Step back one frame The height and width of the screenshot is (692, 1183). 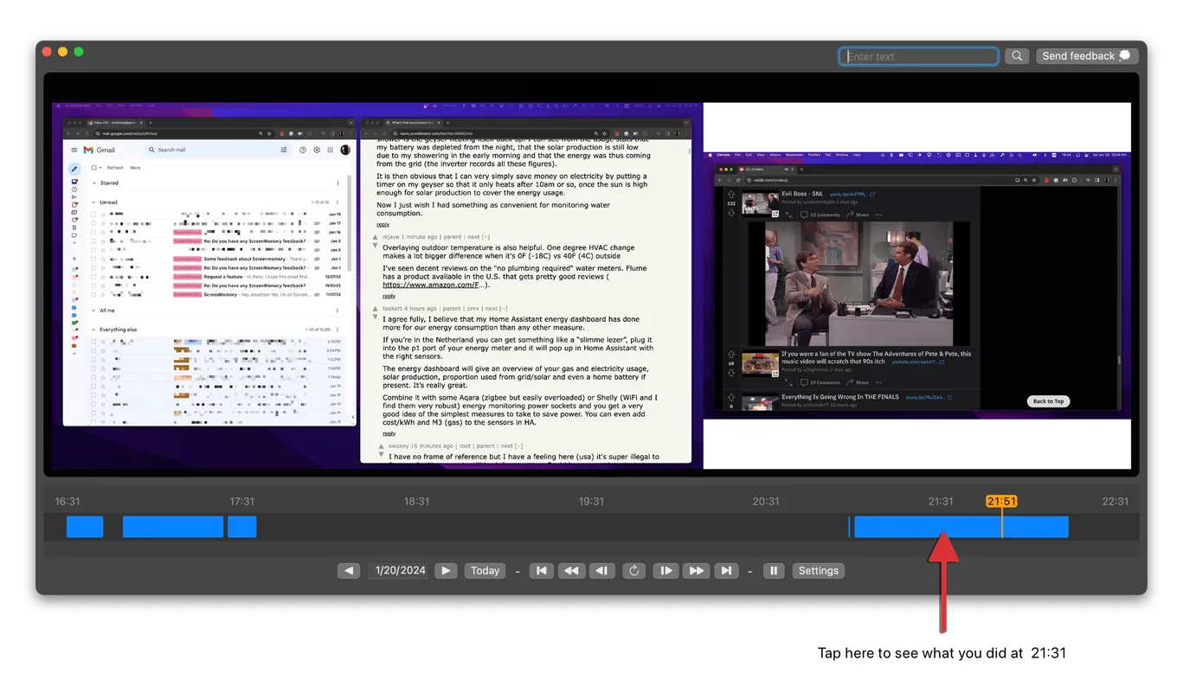(x=602, y=571)
